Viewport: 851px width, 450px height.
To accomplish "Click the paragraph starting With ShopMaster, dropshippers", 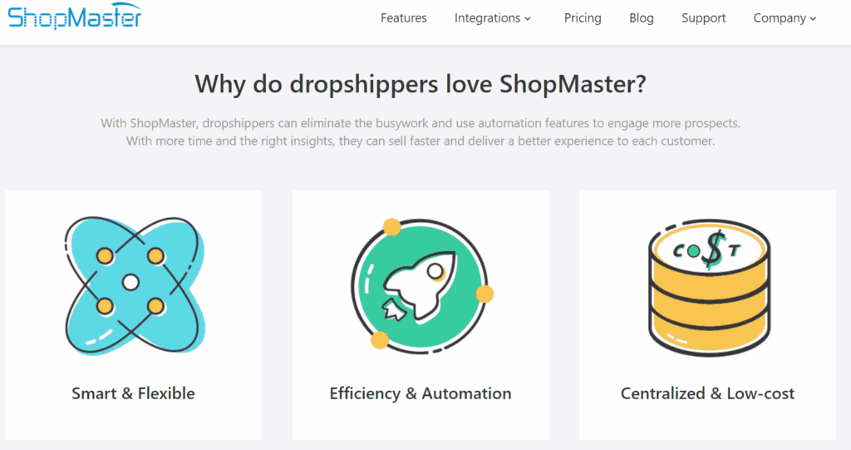I will [420, 132].
